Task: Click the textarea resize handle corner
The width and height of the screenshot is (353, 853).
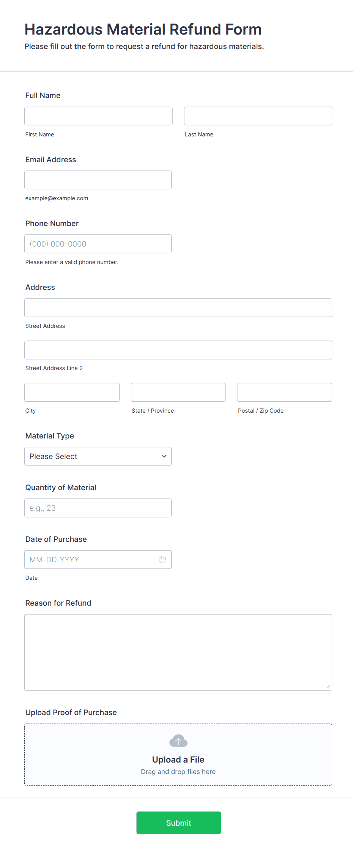Action: (328, 687)
